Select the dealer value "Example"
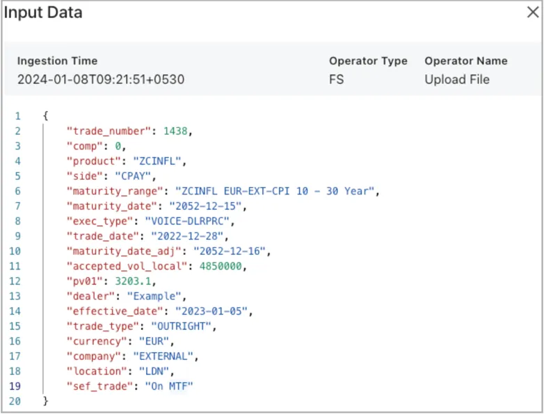Viewport: 544px width, 414px height. [x=154, y=296]
